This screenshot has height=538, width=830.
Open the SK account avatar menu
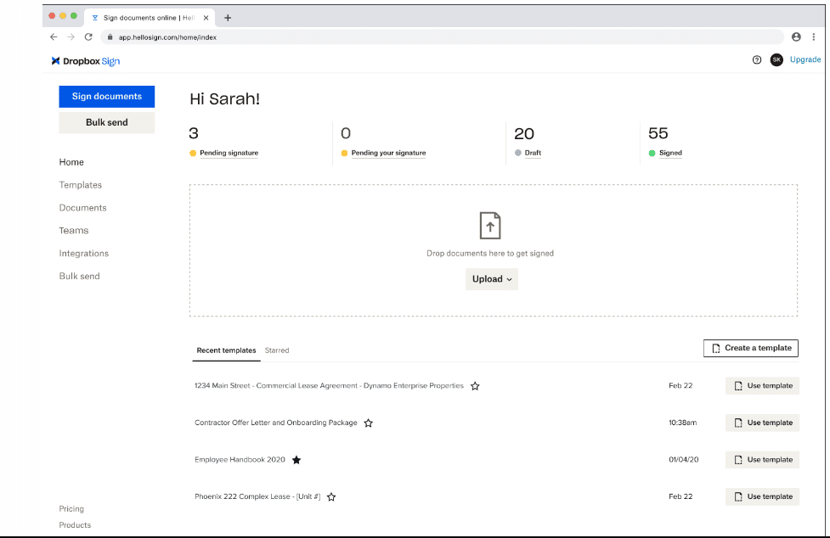coord(776,59)
